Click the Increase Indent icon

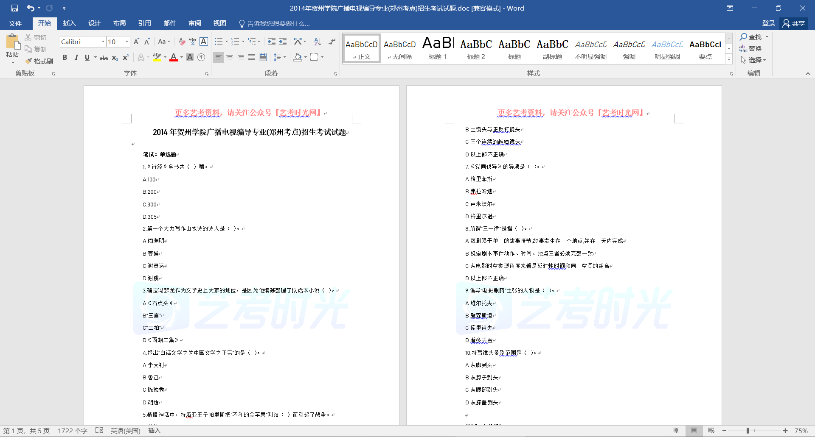[283, 42]
